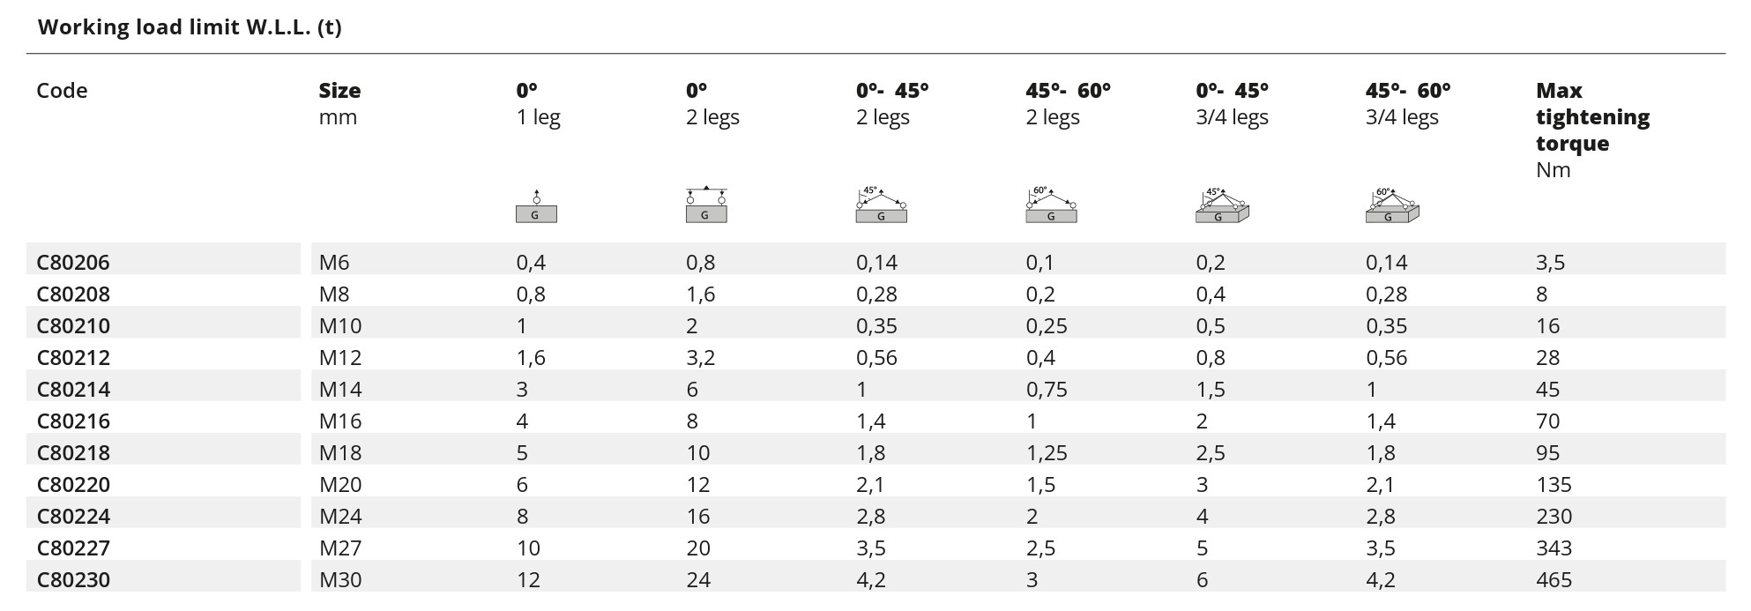Click the 3/4-leg 0°-45° sling diagram icon
1751x611 pixels.
tap(1222, 205)
